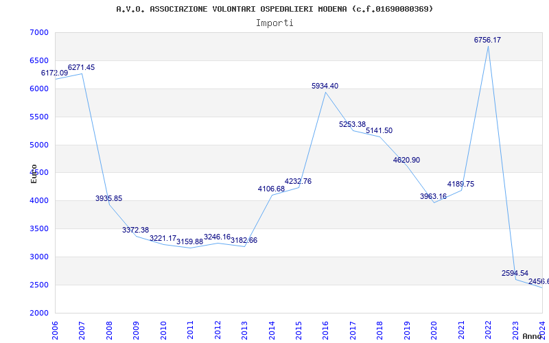Click the 3246.16 value label
This screenshot has width=549, height=343.
pos(217,237)
